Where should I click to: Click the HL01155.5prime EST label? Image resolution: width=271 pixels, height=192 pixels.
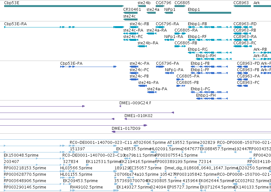(x=76, y=174)
